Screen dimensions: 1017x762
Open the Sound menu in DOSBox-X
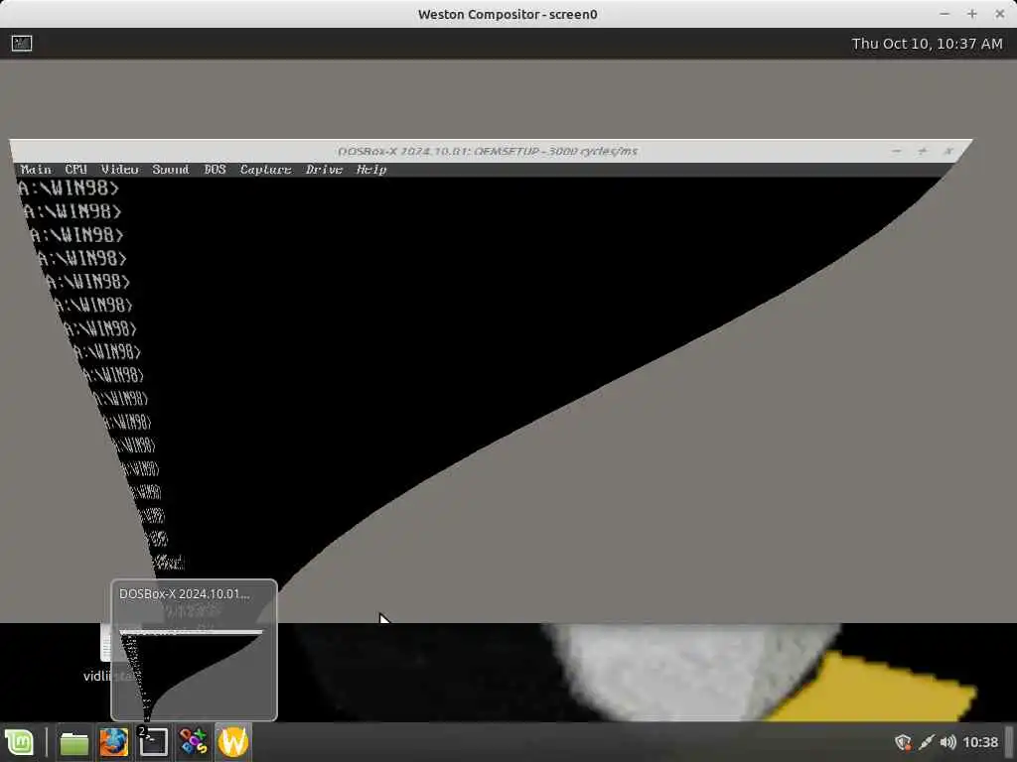(x=171, y=169)
